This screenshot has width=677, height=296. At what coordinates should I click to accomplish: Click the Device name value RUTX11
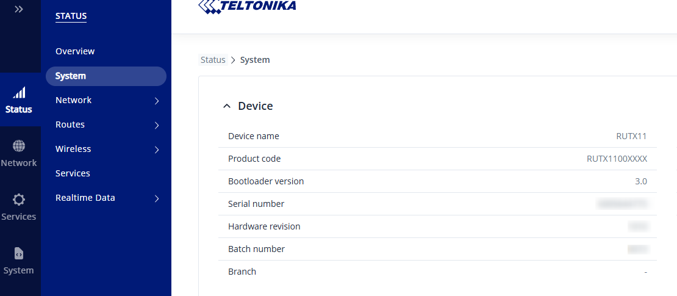(x=631, y=136)
